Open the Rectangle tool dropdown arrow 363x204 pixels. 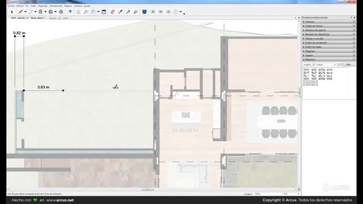tap(45, 12)
